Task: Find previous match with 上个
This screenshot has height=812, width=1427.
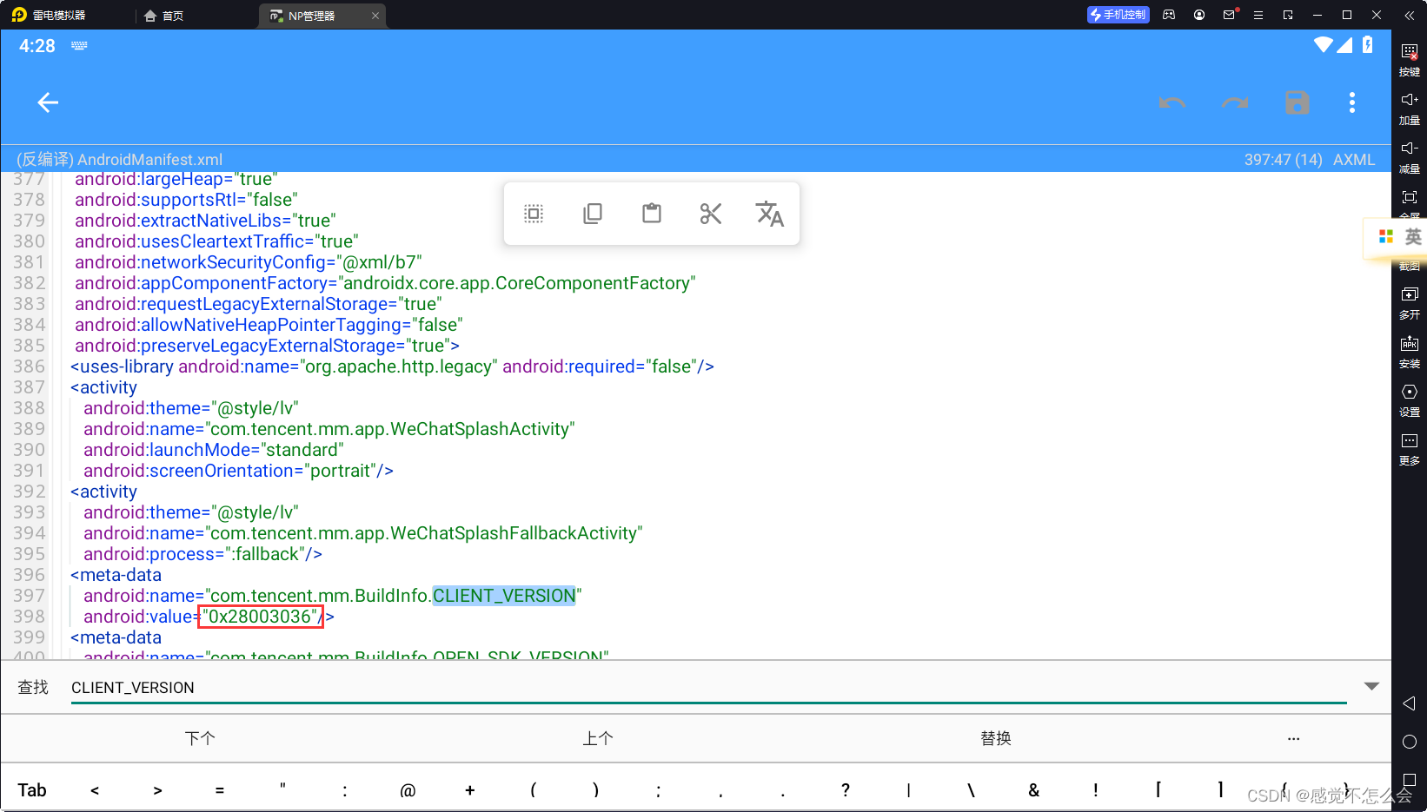Action: pyautogui.click(x=598, y=738)
